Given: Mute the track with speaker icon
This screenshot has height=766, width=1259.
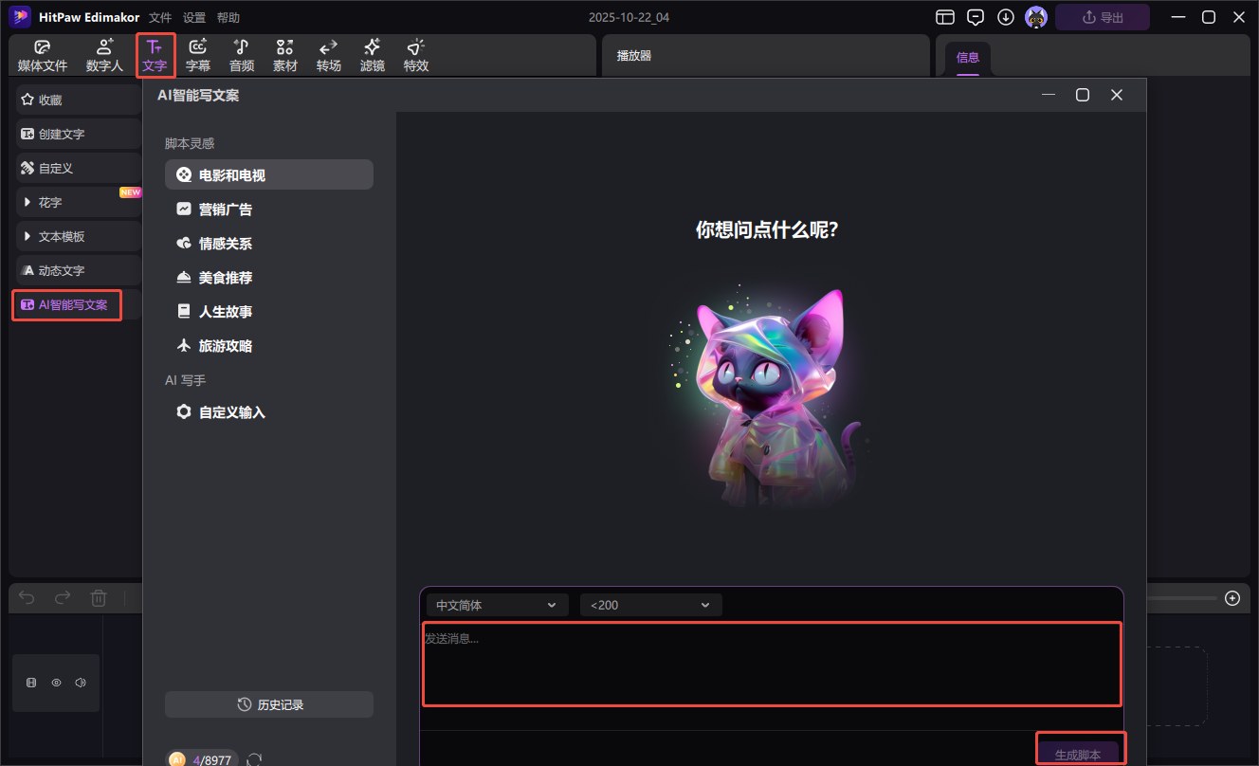Looking at the screenshot, I should coord(81,683).
